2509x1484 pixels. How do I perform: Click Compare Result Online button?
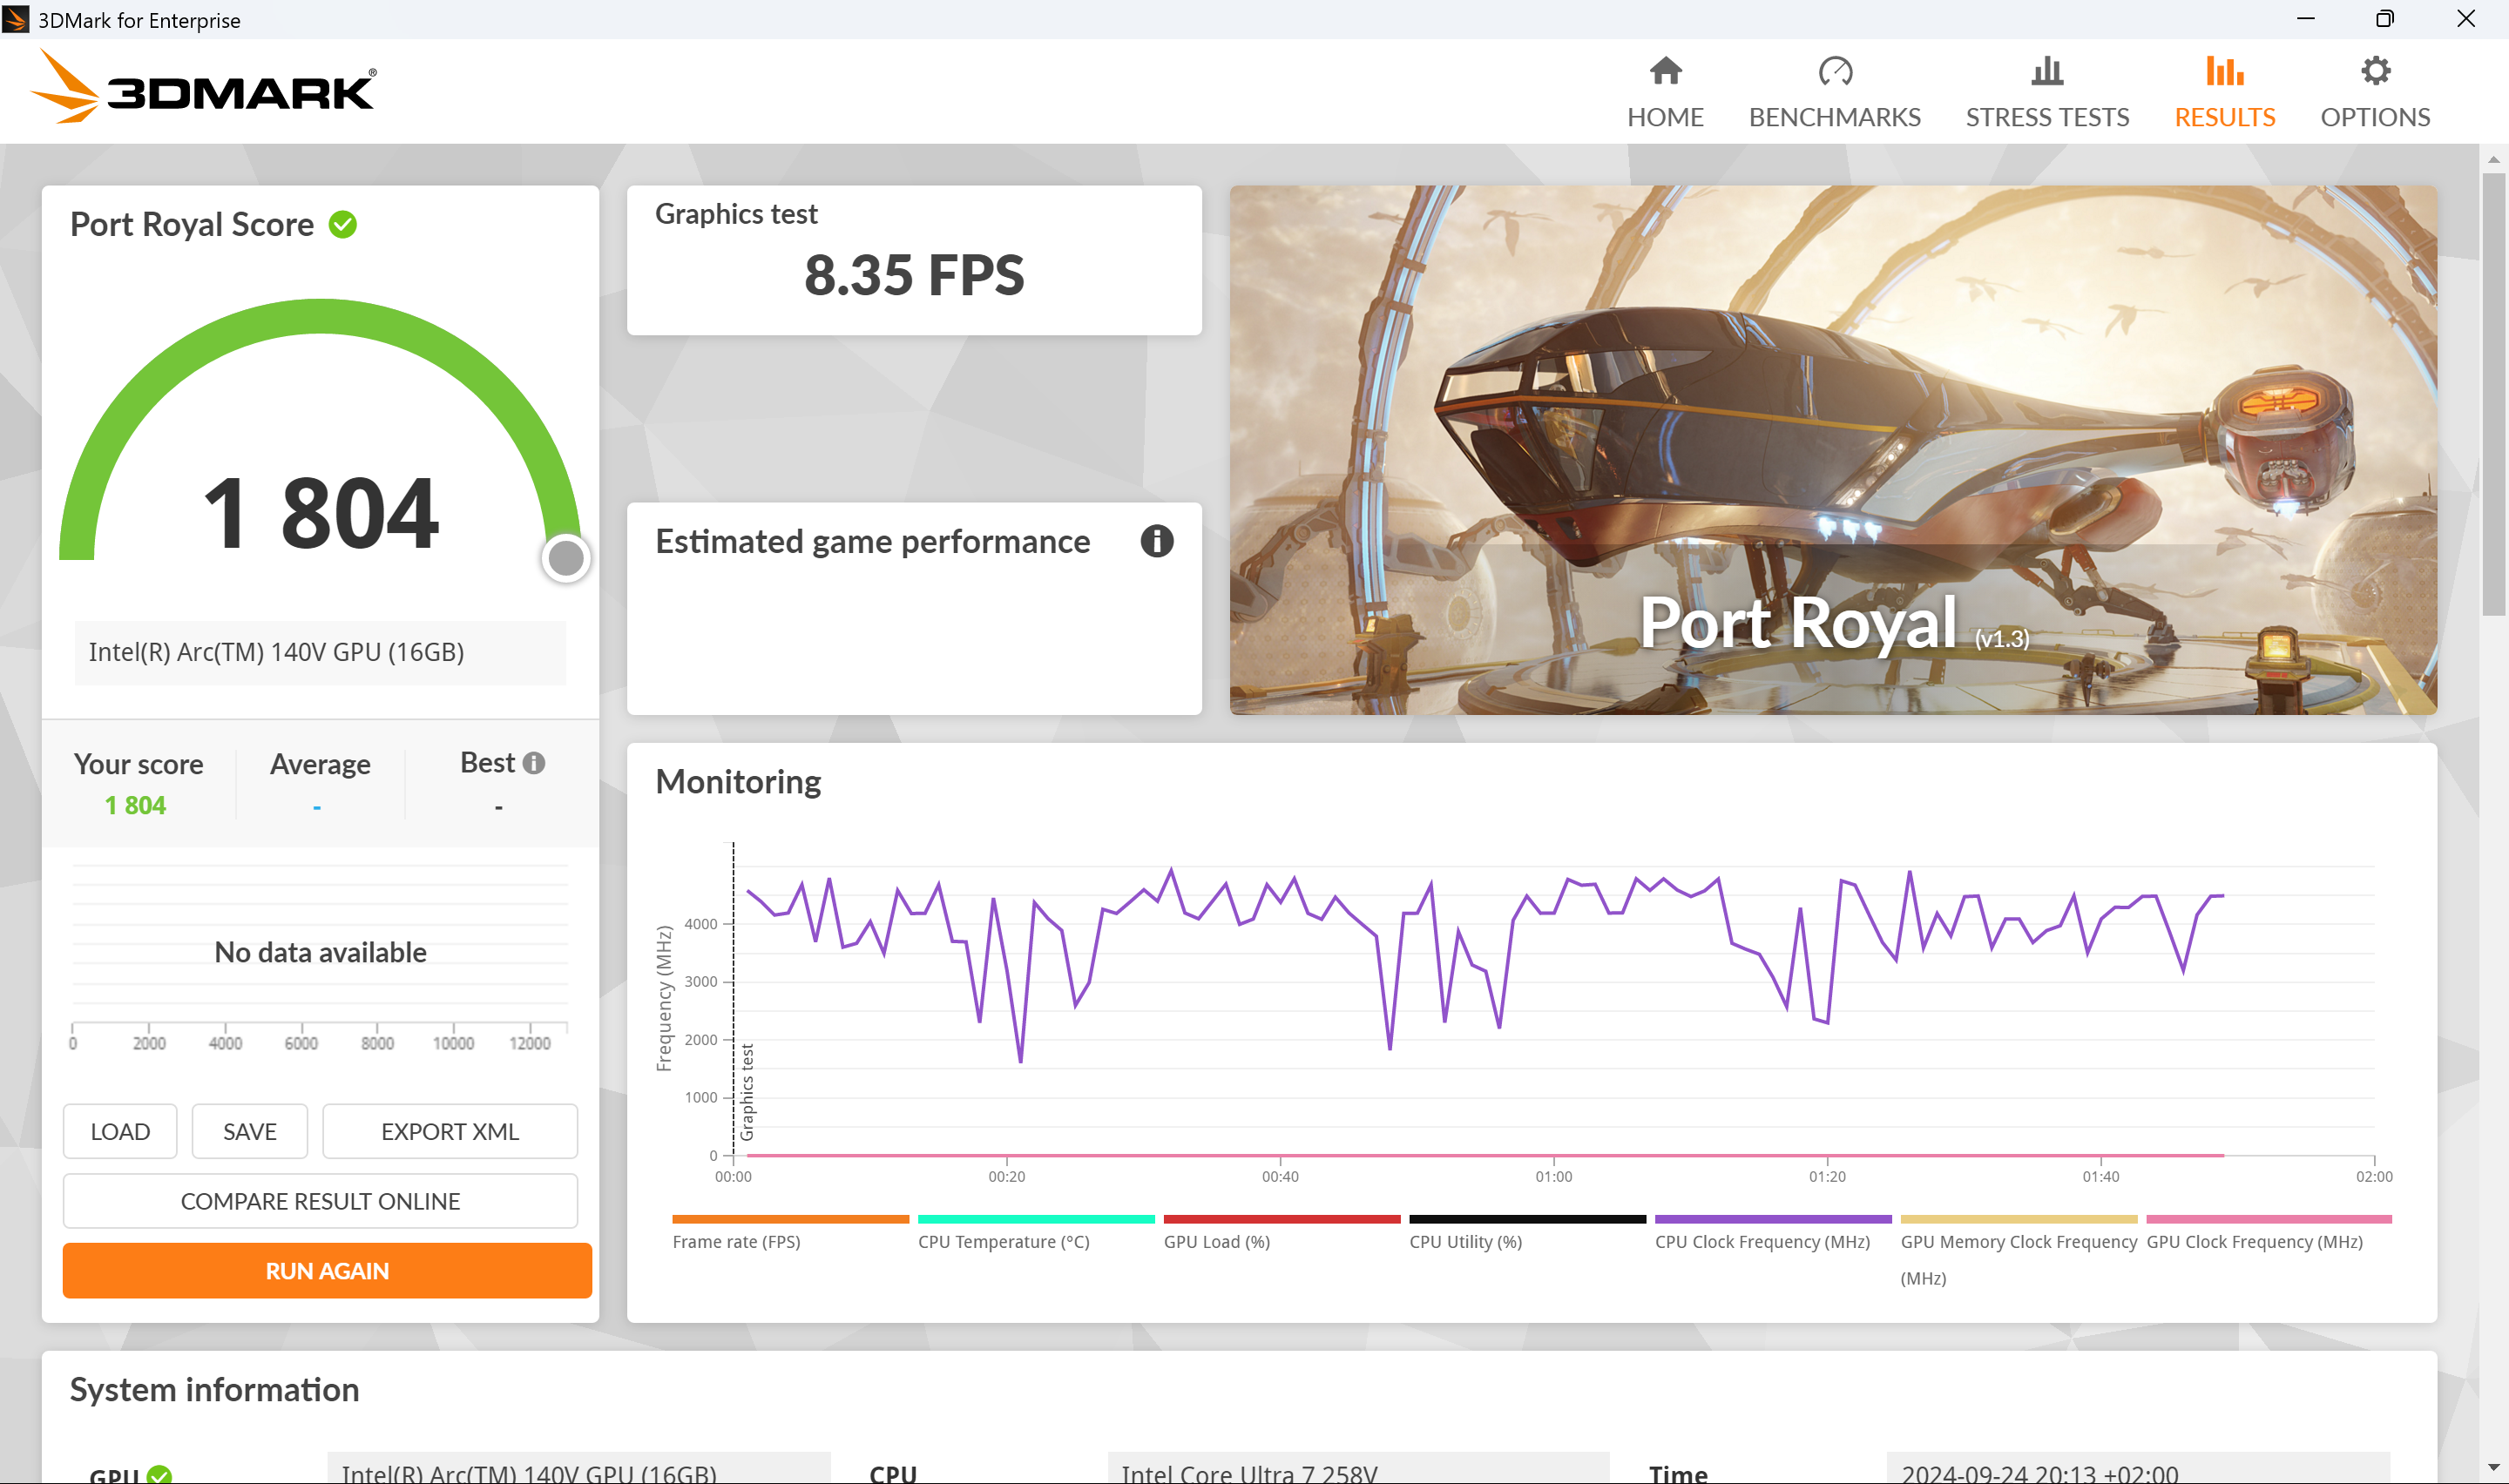click(320, 1201)
